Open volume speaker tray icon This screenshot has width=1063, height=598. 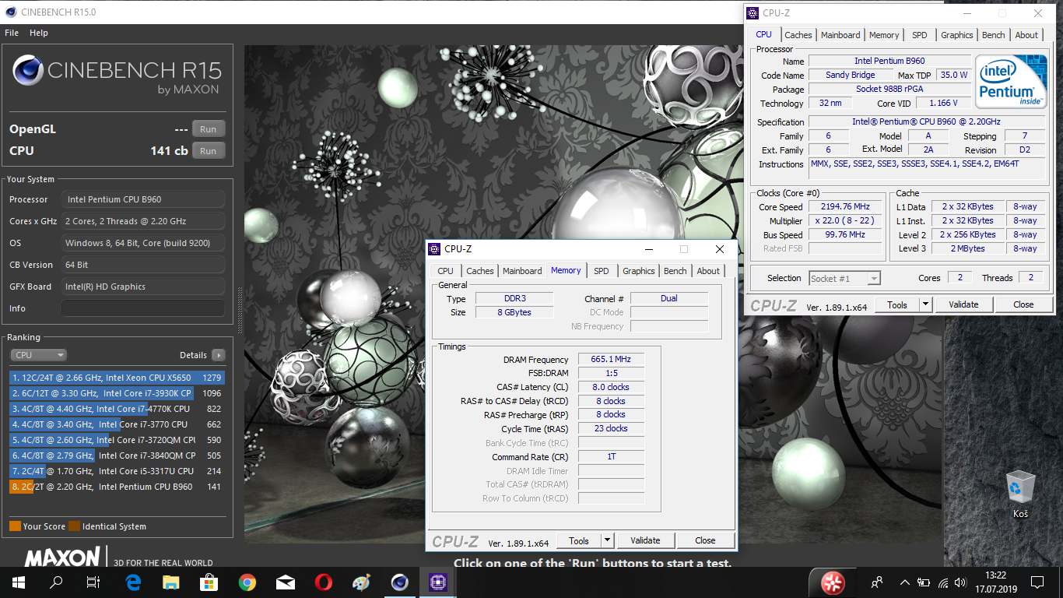point(962,582)
